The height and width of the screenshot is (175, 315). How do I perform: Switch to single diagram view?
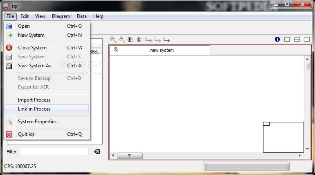(x=307, y=40)
